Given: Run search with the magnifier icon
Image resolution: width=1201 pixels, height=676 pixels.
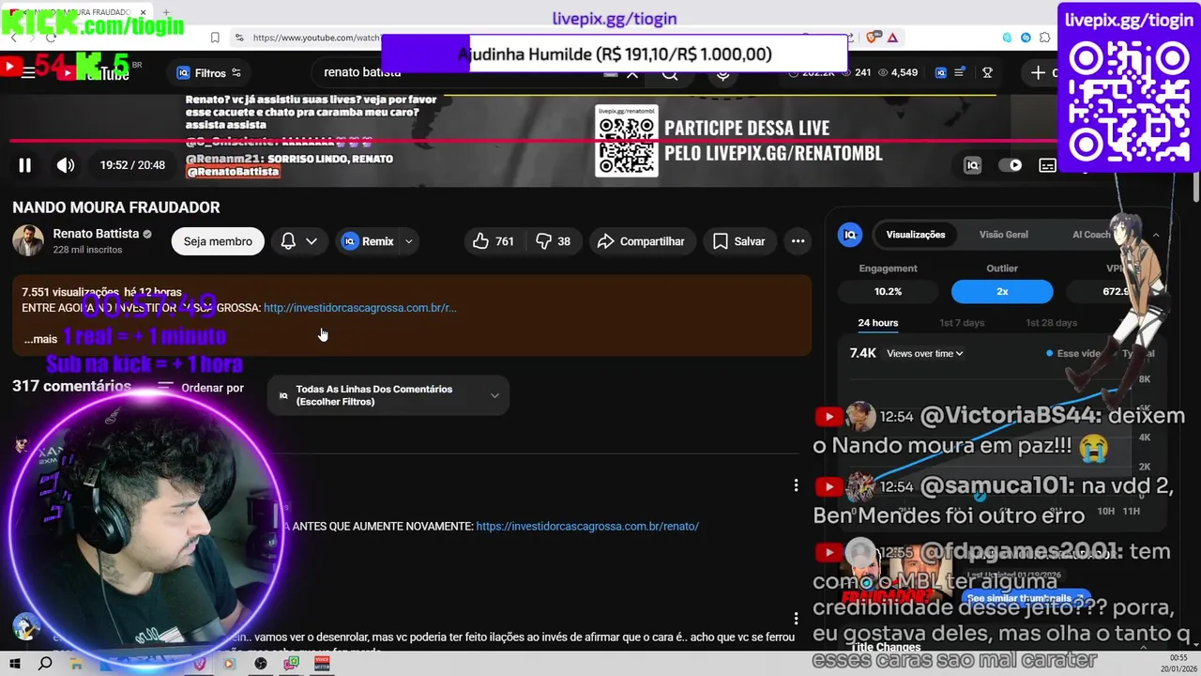Looking at the screenshot, I should tap(670, 72).
